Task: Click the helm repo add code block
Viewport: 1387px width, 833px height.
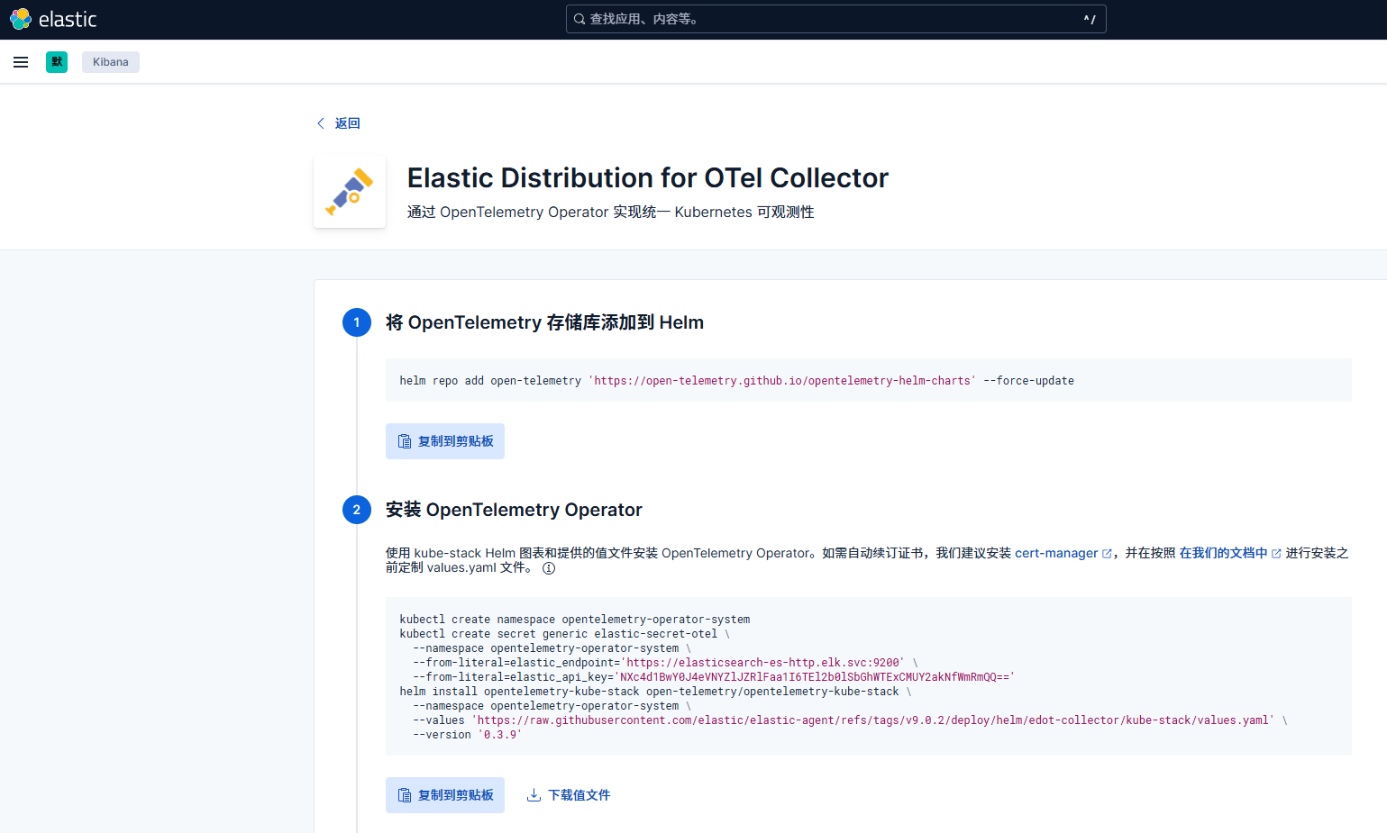Action: coord(869,380)
